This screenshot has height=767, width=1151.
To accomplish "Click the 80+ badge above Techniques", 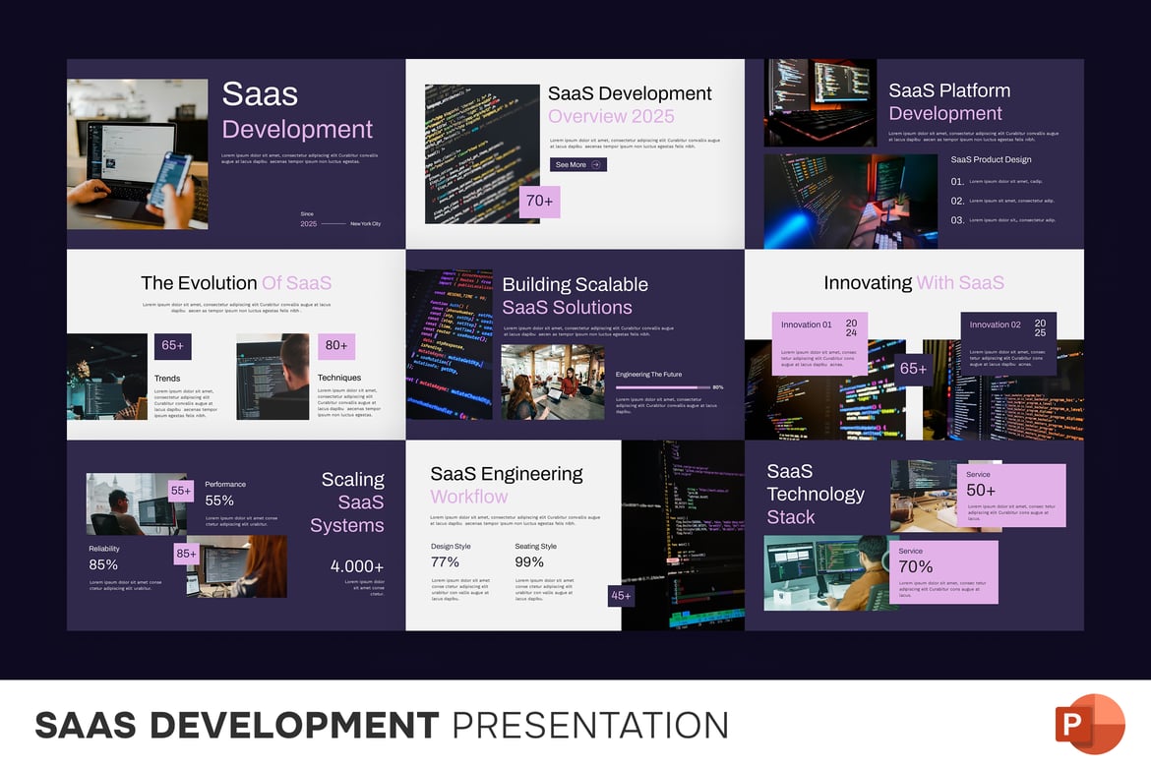I will [x=336, y=346].
